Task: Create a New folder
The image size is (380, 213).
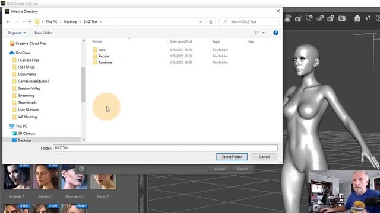Action: pyautogui.click(x=43, y=33)
